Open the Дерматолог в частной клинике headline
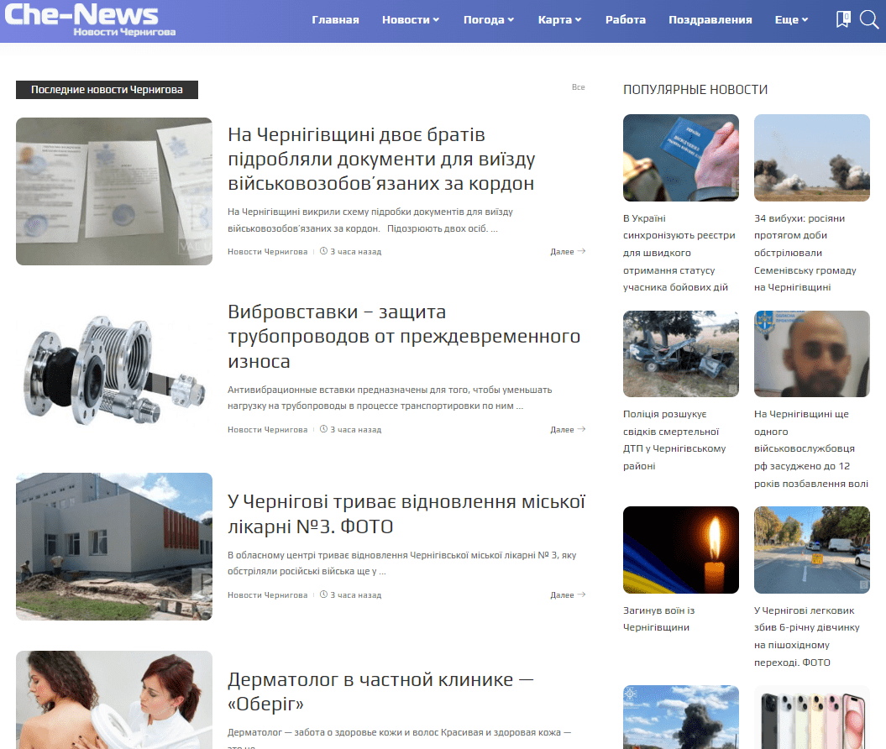The height and width of the screenshot is (749, 886). (380, 691)
